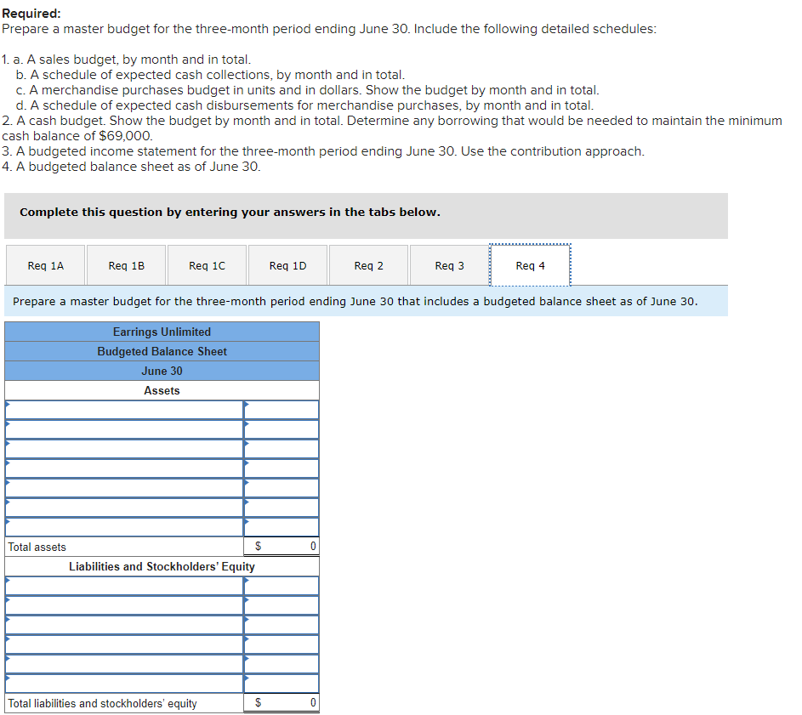Select the Req 3 income statement tab
The height and width of the screenshot is (715, 802).
[x=448, y=264]
